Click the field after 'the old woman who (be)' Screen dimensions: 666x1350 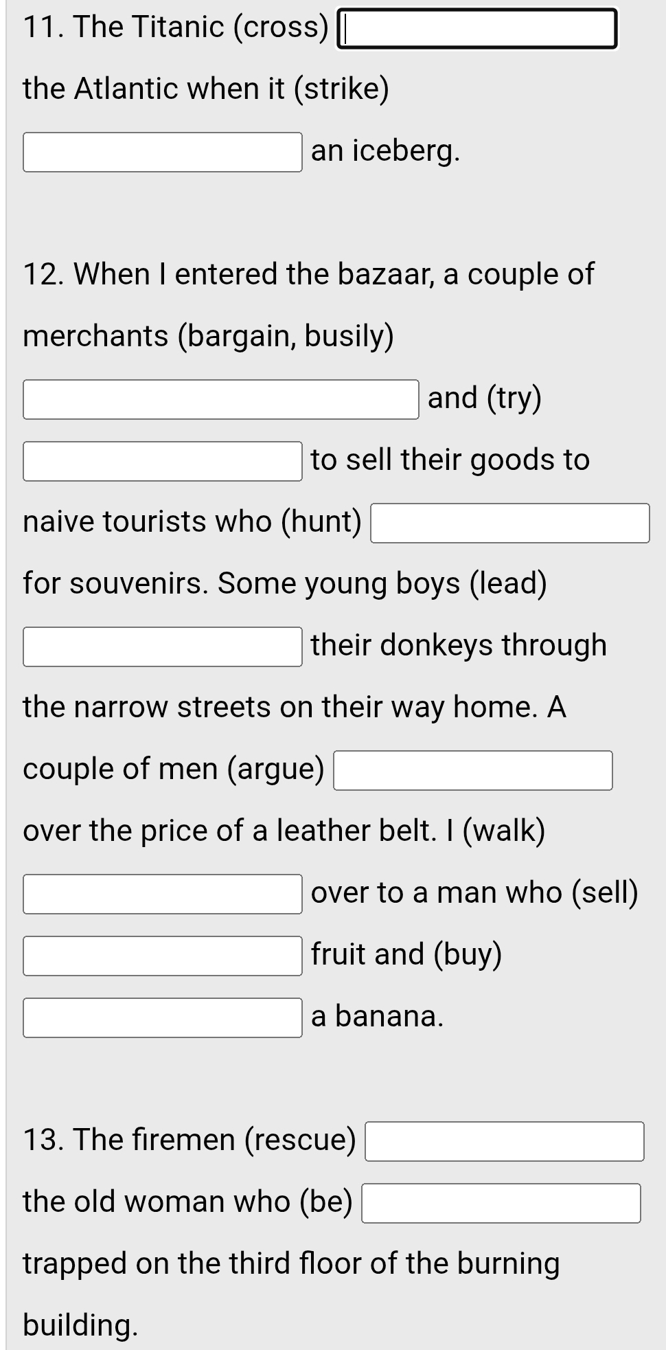pyautogui.click(x=501, y=1203)
